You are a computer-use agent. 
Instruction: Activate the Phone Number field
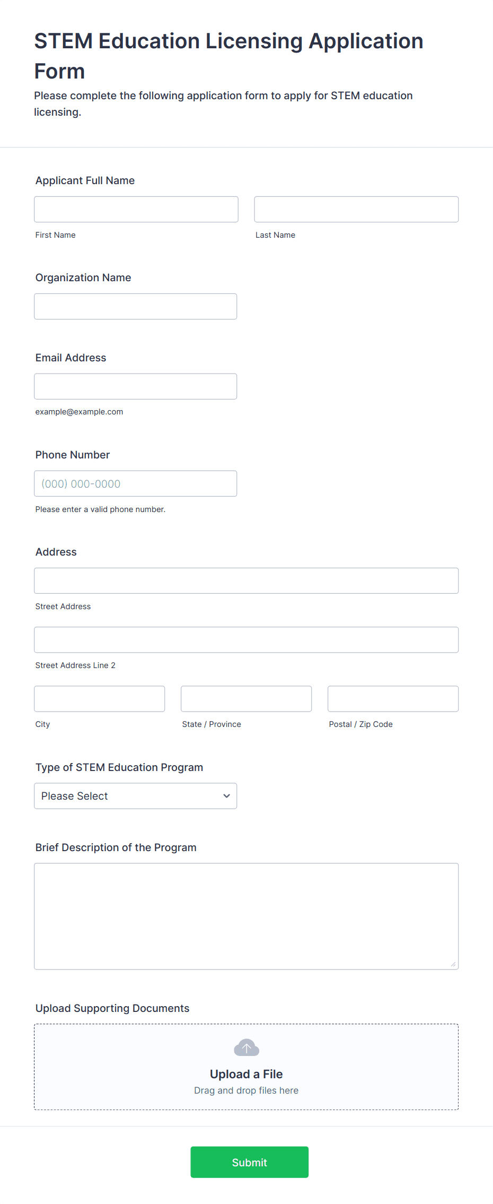(136, 483)
